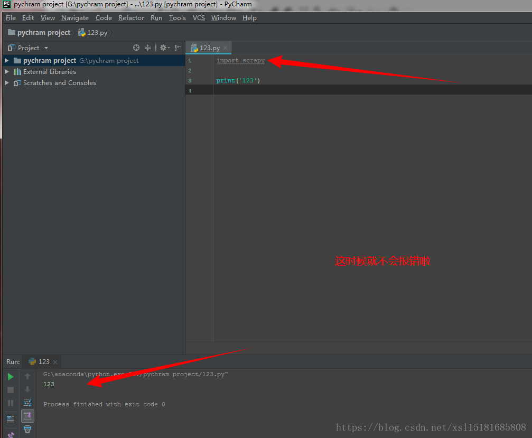
Task: Click the green Rerun button in Run panel
Action: [11, 377]
